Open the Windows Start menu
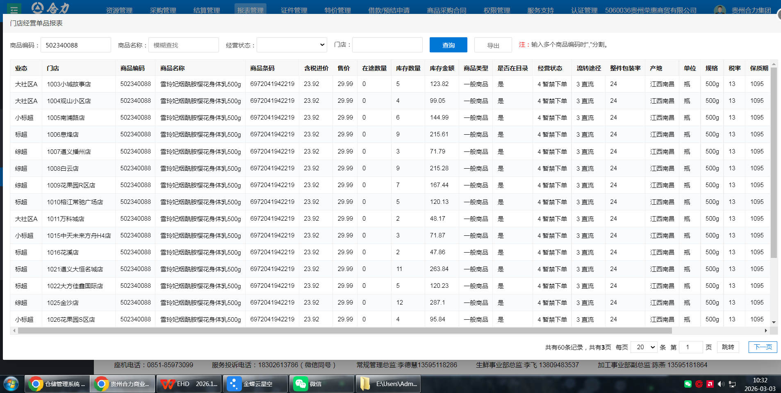Screen dimensions: 781x393 click(11, 384)
